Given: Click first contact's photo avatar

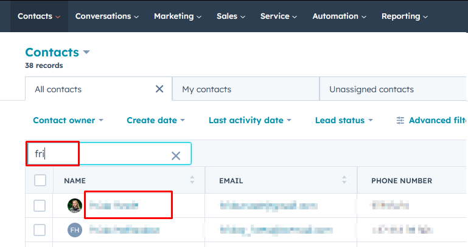Looking at the screenshot, I should 75,206.
